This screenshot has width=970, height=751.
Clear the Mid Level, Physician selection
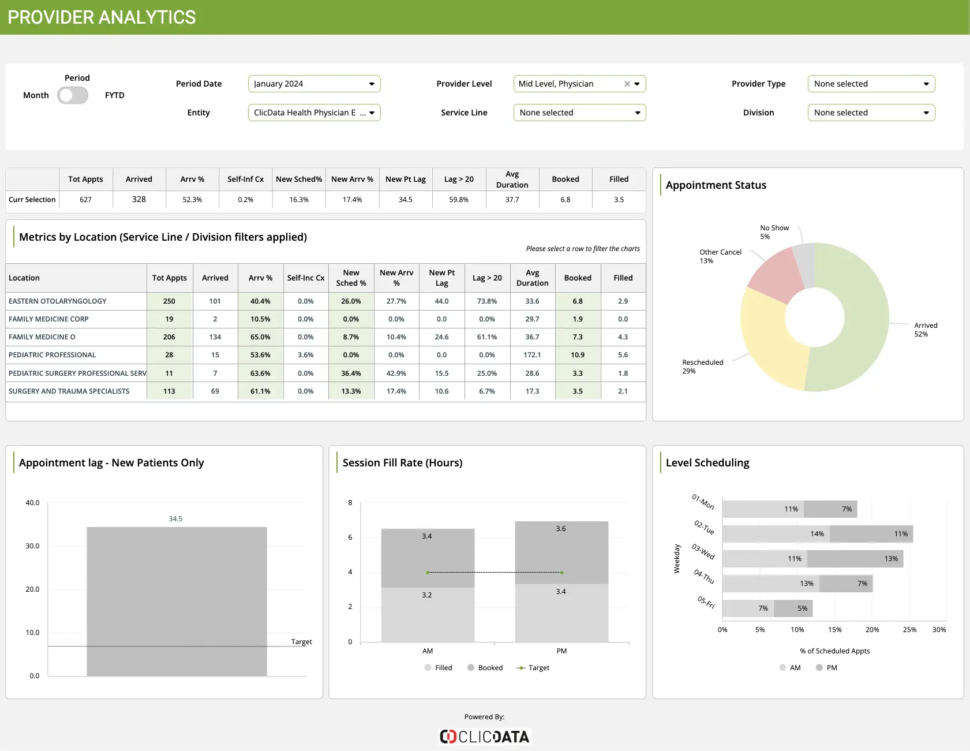pyautogui.click(x=627, y=84)
